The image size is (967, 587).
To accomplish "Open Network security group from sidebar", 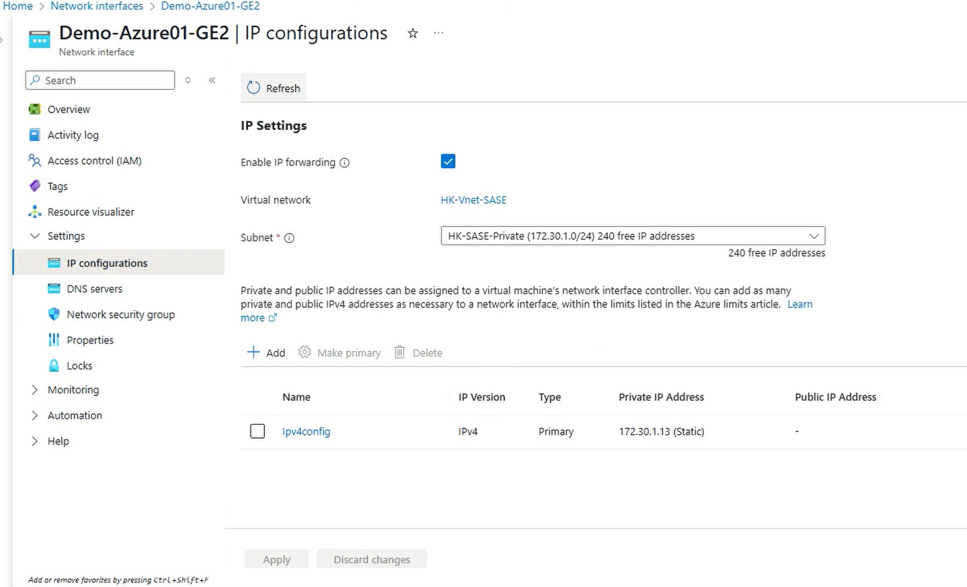I will coord(120,314).
